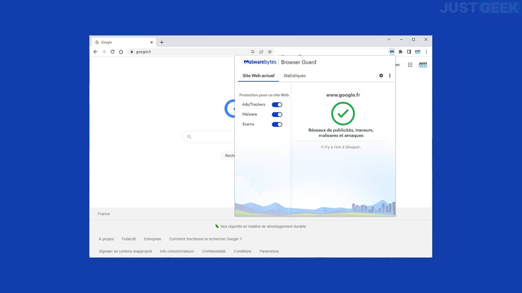The image size is (522, 293).
Task: Open the Entreprise link
Action: coord(153,239)
